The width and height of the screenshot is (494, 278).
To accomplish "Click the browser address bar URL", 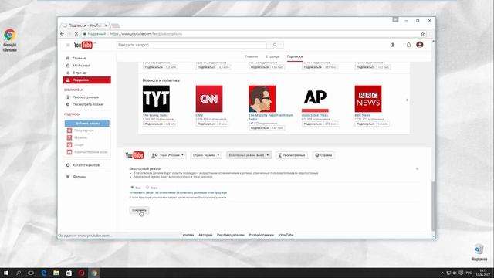I will pos(146,34).
